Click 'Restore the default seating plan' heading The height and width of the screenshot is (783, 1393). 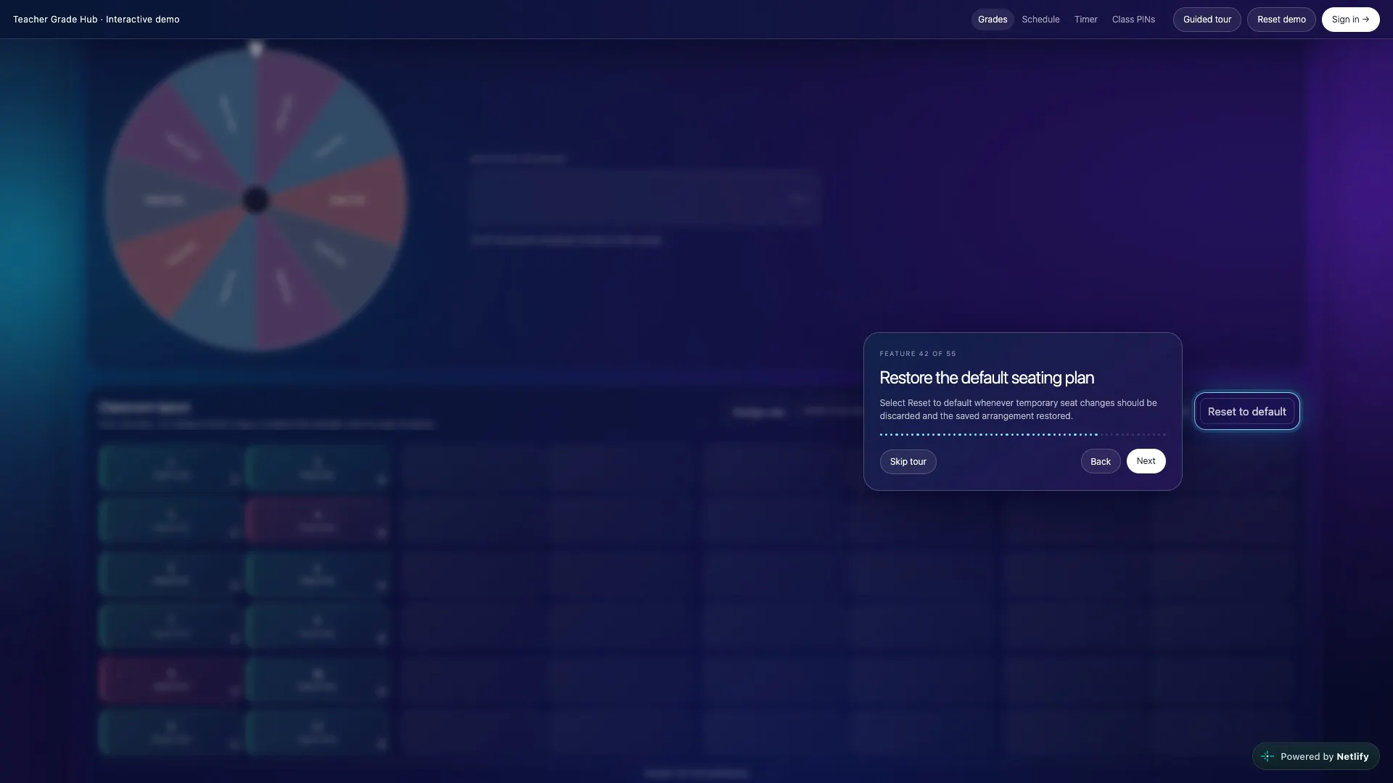click(987, 378)
